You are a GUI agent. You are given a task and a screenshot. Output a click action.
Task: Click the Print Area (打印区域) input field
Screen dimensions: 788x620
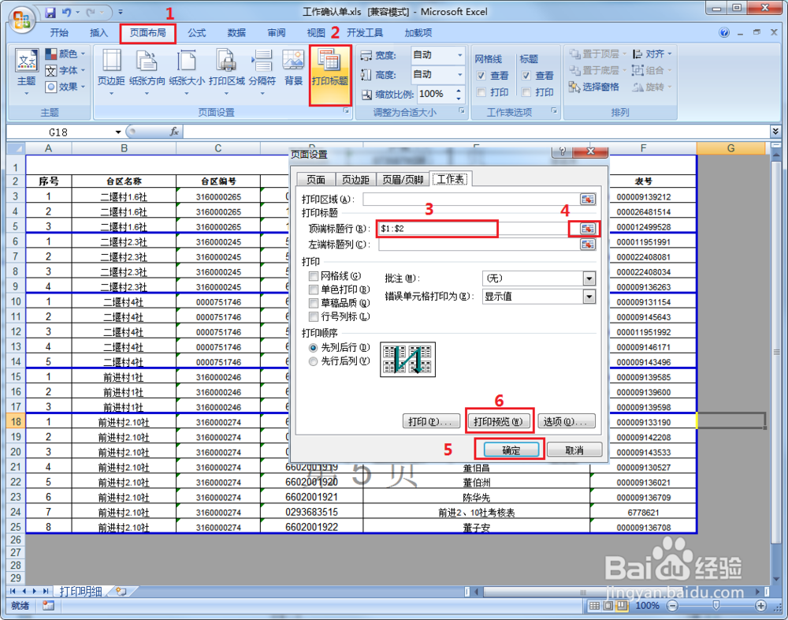pyautogui.click(x=470, y=200)
